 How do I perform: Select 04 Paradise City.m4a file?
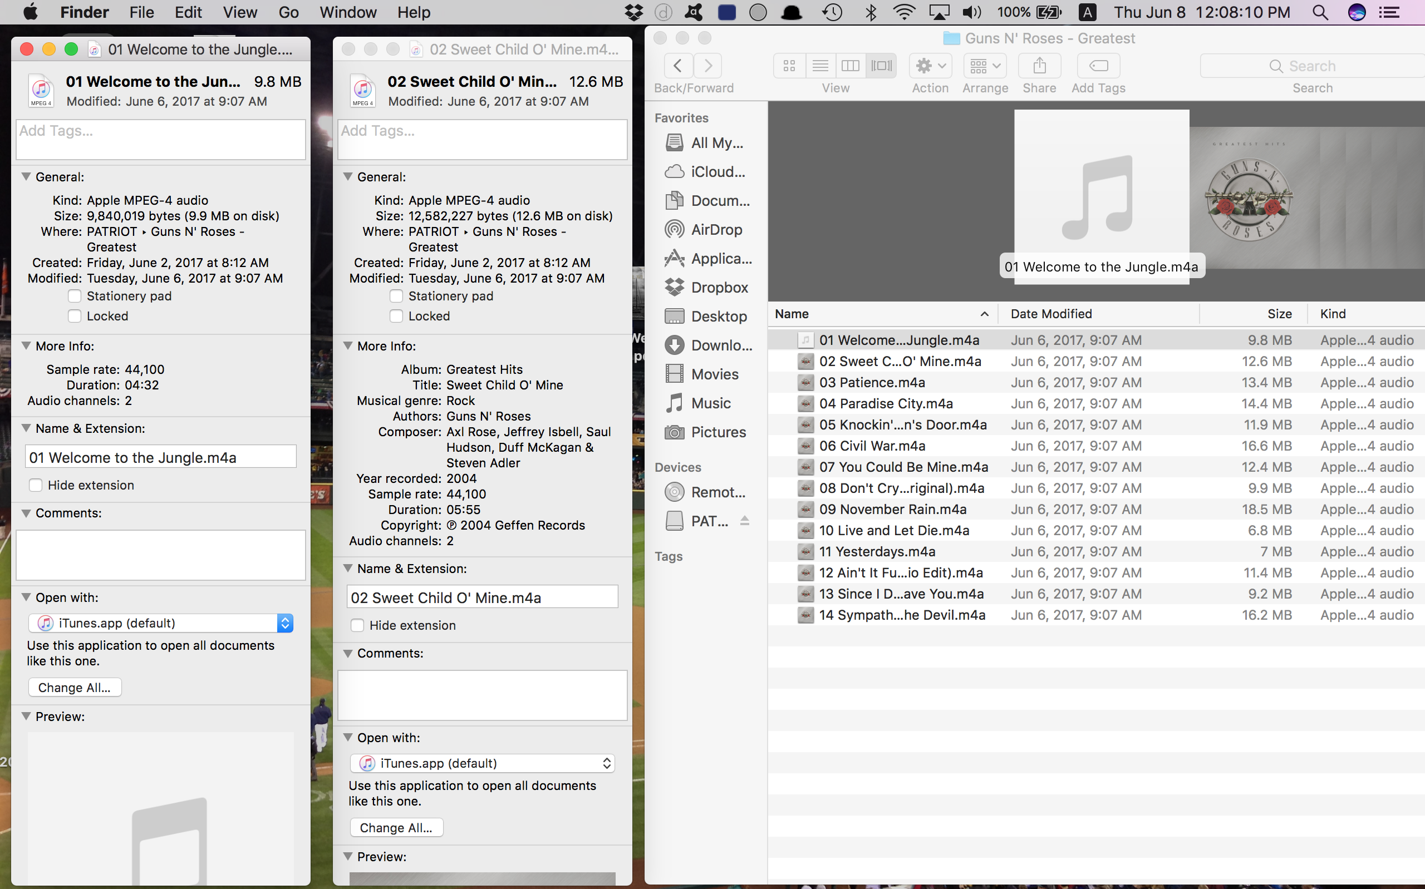1096,403
